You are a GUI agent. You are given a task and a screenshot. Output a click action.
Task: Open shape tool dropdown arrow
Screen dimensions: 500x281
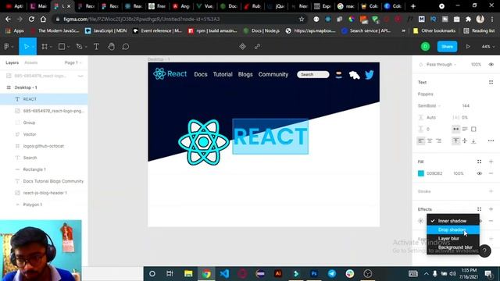click(x=68, y=47)
